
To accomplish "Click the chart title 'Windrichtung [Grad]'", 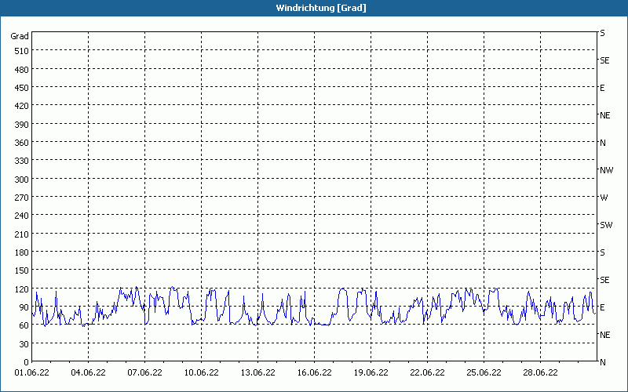I will tap(321, 8).
